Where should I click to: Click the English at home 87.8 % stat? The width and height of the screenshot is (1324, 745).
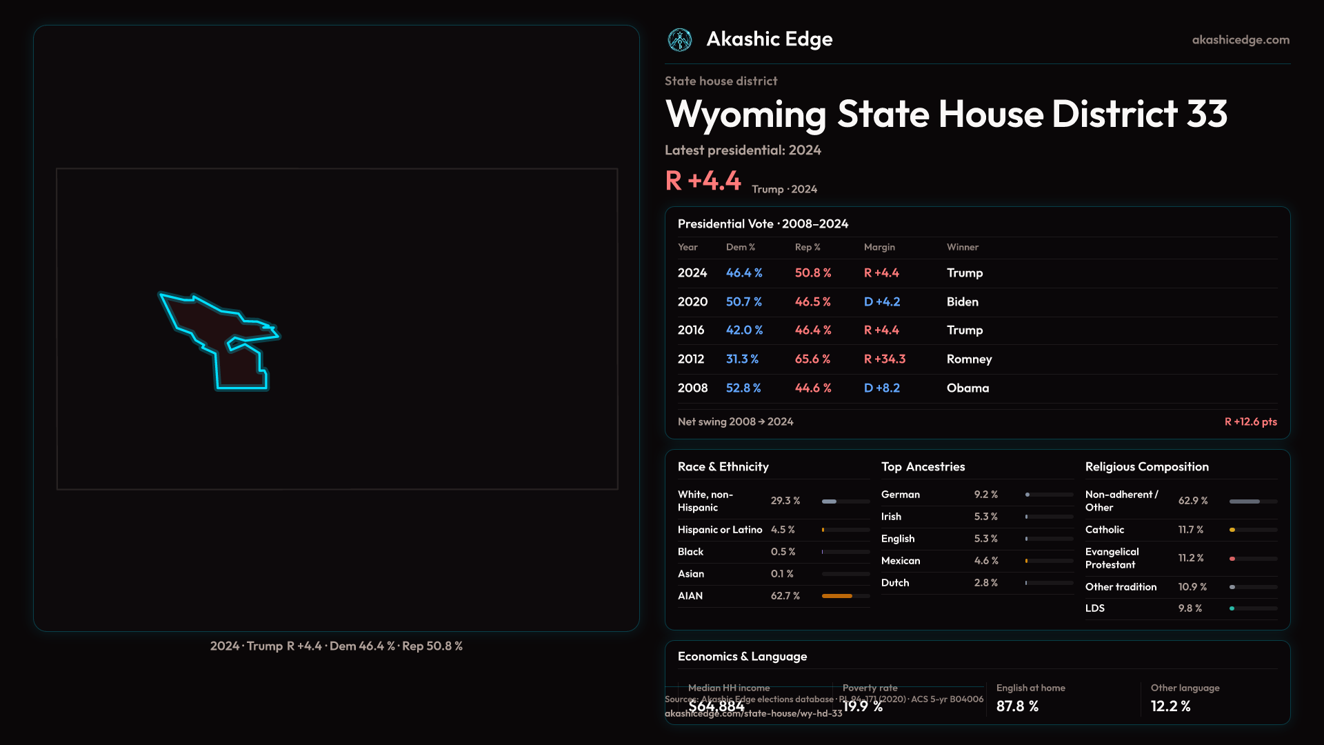click(x=1017, y=706)
